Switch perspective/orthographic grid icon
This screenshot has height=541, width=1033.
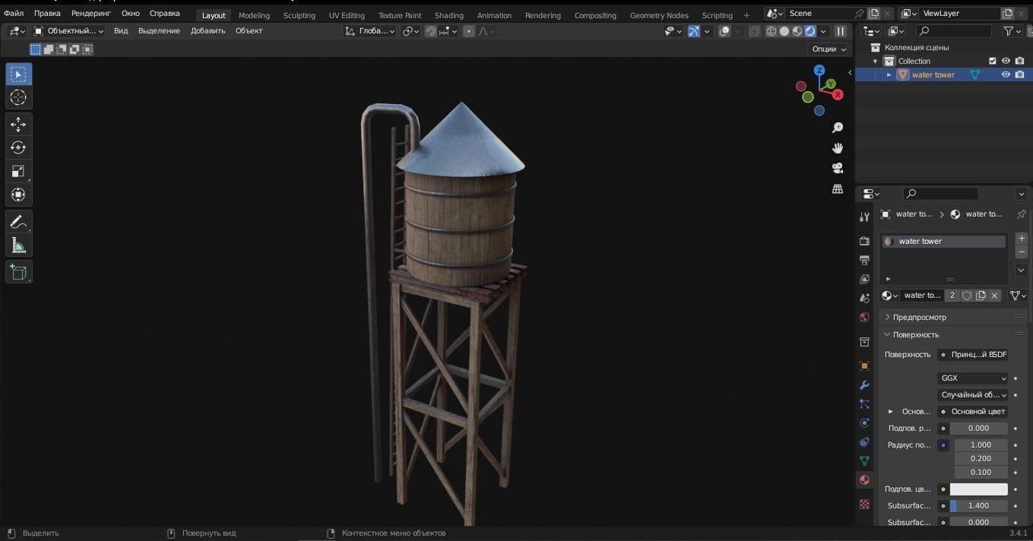pos(838,188)
